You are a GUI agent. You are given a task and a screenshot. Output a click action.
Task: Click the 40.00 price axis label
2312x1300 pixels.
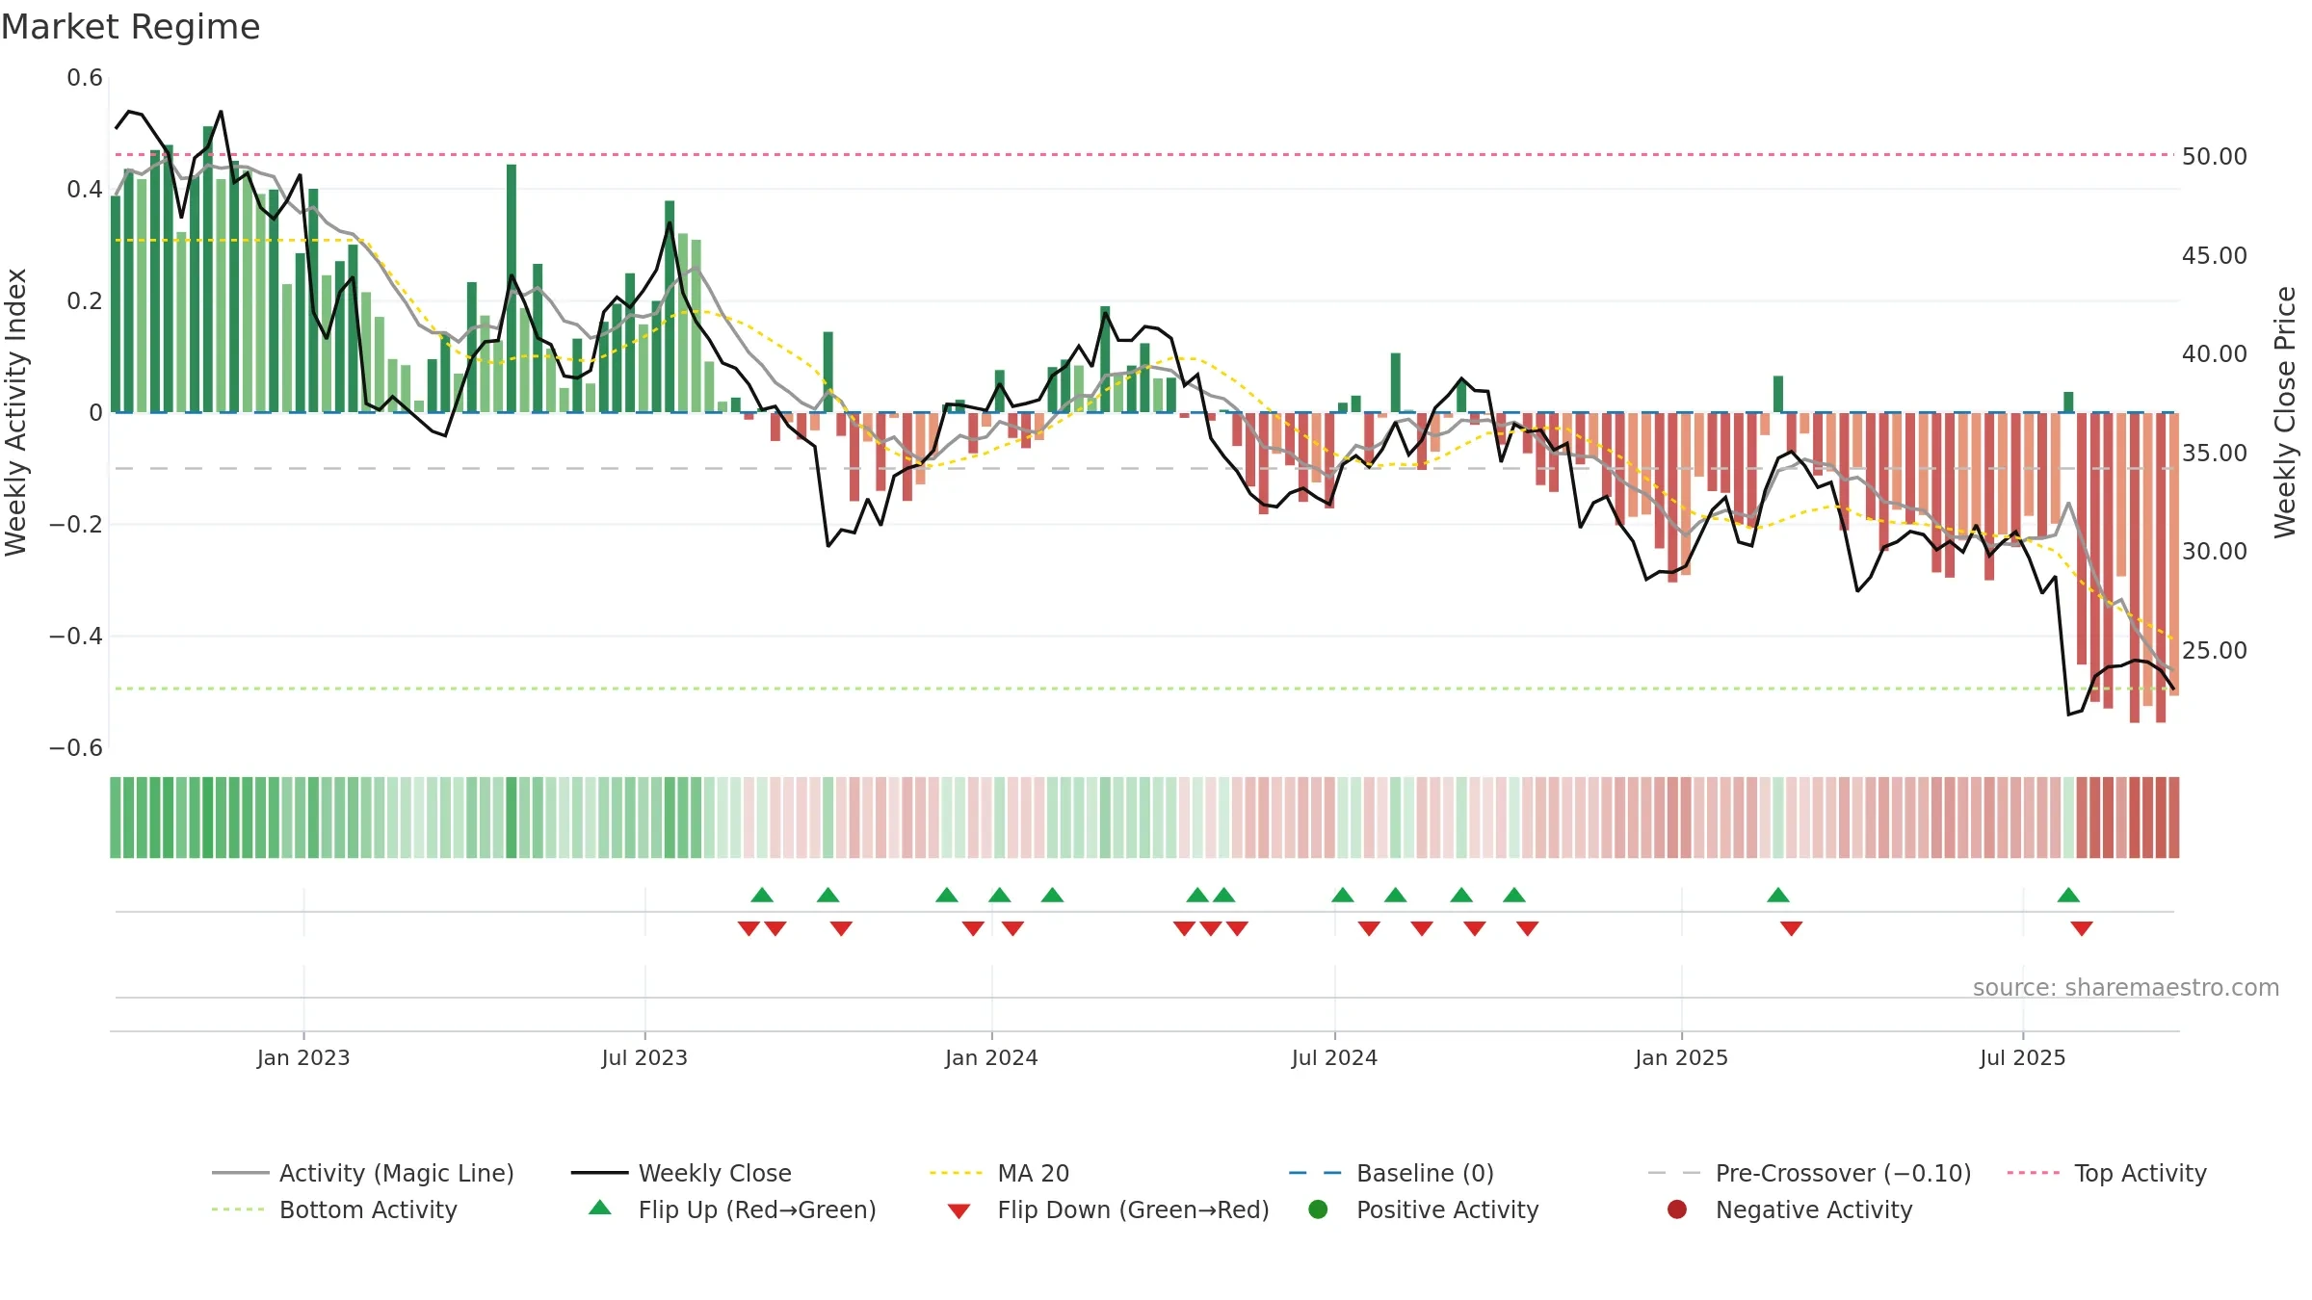2214,353
